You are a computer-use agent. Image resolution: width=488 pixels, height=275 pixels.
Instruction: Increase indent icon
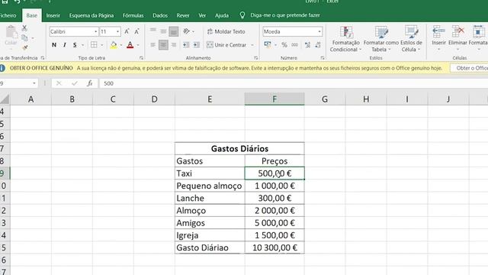(197, 45)
